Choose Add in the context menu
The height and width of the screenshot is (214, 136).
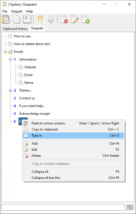click(73, 143)
